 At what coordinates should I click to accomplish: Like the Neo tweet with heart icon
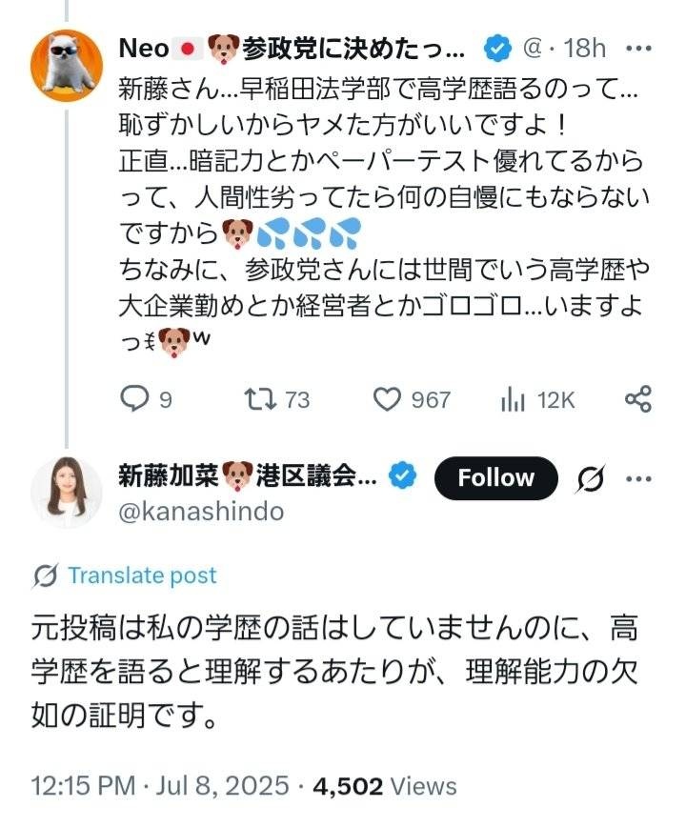387,399
